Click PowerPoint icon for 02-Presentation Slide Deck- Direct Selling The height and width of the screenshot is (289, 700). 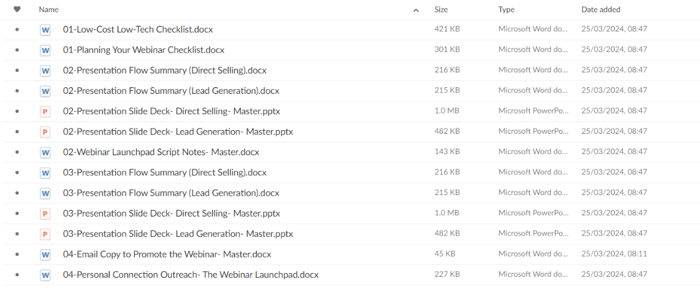tap(45, 112)
